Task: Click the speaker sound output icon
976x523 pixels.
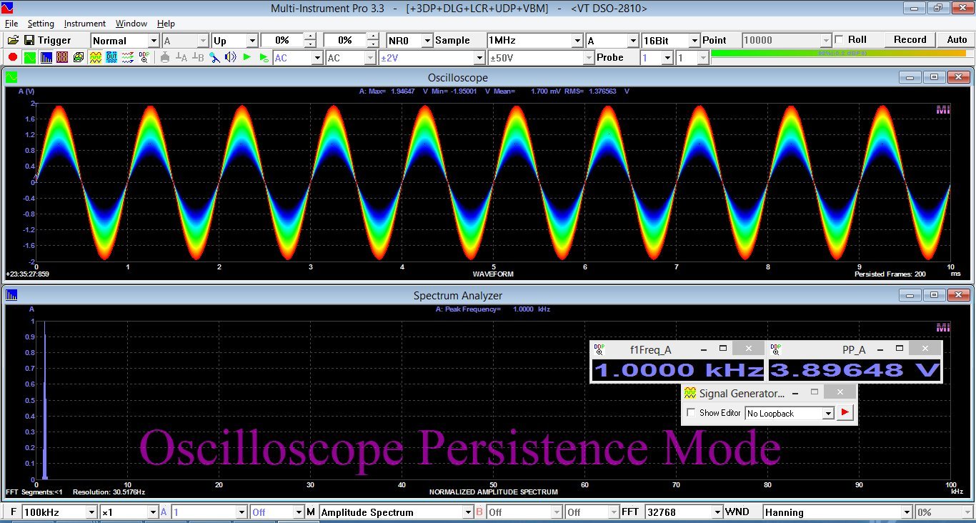Action: click(x=230, y=57)
